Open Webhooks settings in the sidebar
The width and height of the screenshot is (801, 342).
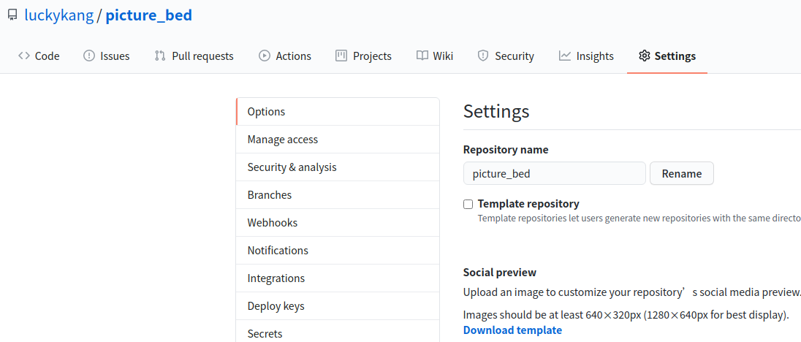coord(338,223)
